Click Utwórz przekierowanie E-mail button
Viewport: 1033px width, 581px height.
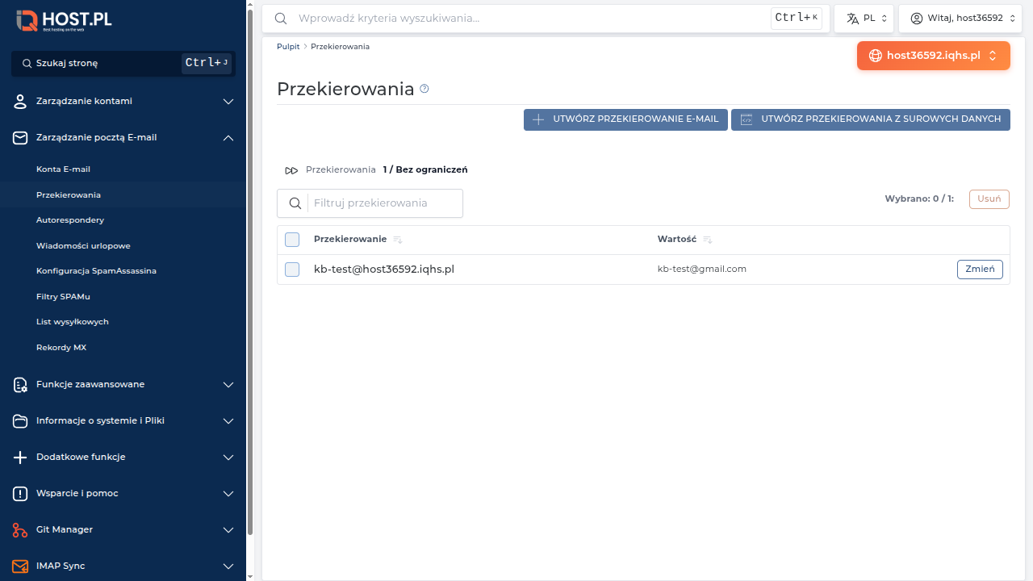point(625,119)
